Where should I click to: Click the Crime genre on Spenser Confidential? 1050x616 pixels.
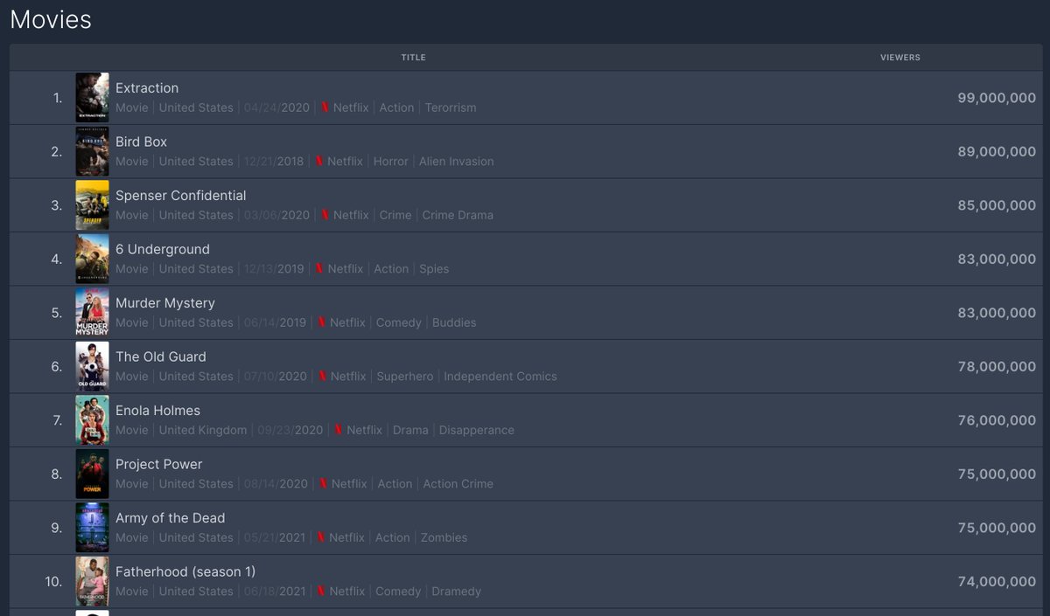395,215
